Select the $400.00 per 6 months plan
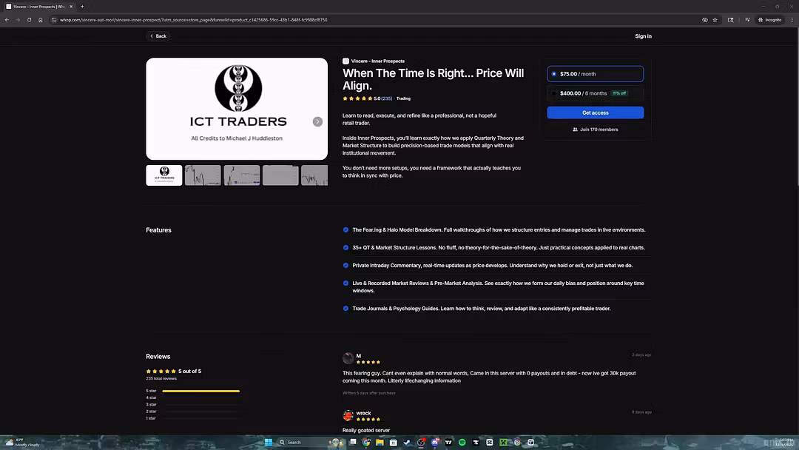799x450 pixels. coord(595,93)
